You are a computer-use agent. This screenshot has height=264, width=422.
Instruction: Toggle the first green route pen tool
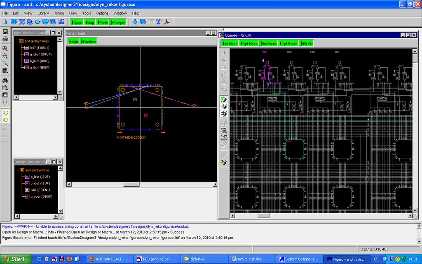point(224,99)
